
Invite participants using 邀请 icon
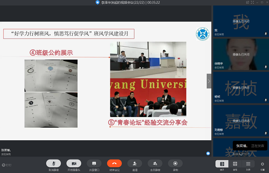[134, 164]
